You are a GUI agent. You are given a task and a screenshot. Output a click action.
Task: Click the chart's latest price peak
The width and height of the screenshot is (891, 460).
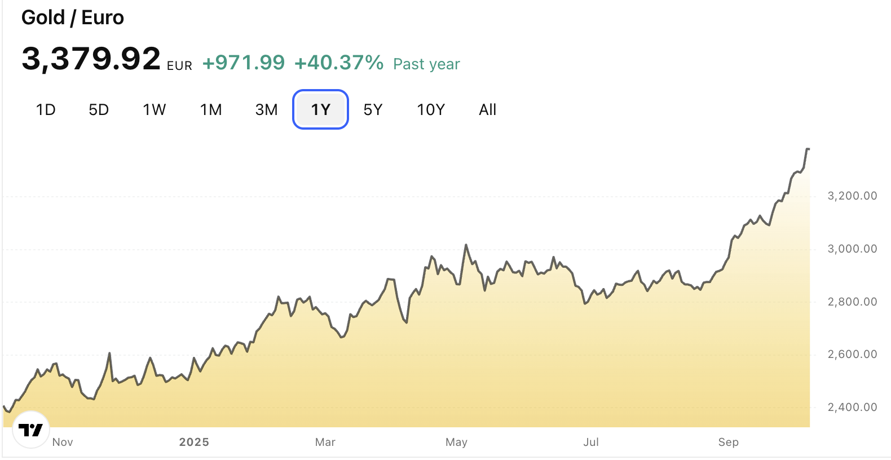[x=808, y=149]
